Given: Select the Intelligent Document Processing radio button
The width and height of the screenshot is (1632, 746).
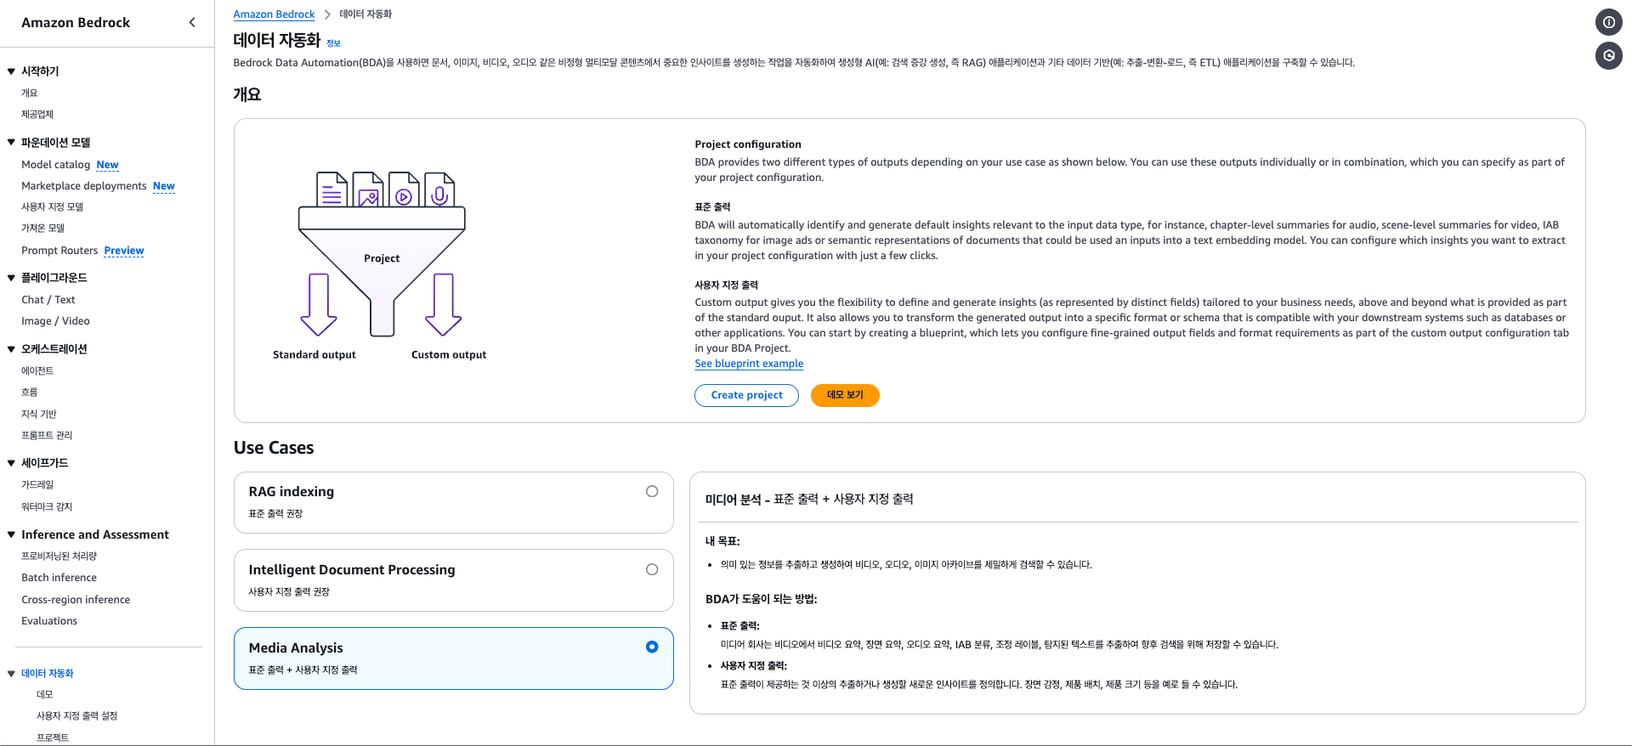Looking at the screenshot, I should click(x=652, y=569).
